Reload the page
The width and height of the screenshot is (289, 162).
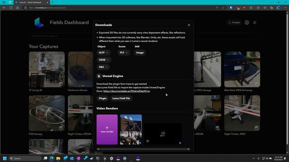(x=11, y=8)
